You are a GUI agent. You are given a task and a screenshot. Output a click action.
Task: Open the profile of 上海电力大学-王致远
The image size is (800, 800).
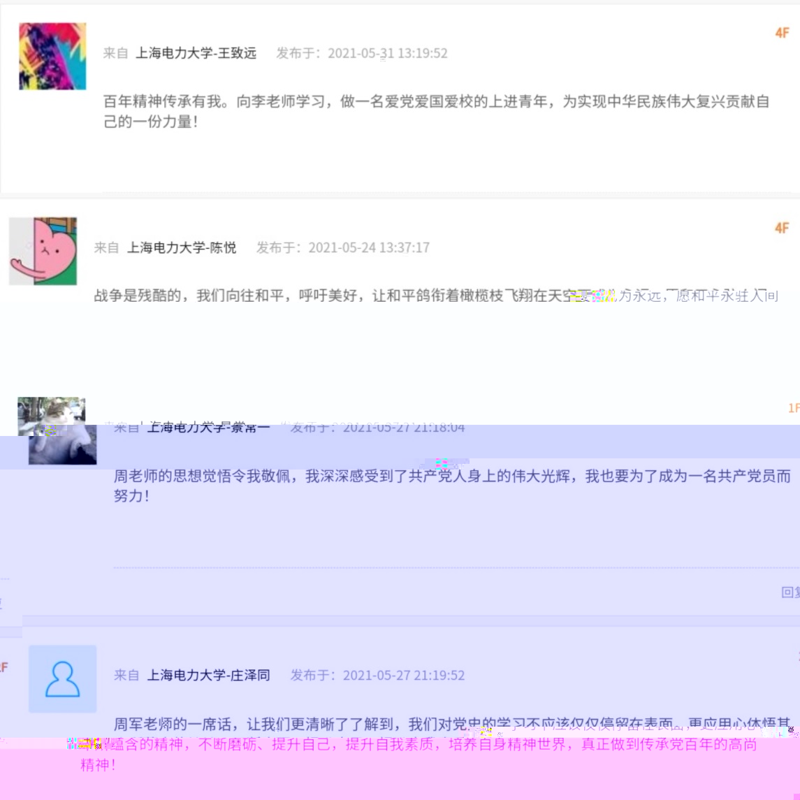[x=196, y=53]
